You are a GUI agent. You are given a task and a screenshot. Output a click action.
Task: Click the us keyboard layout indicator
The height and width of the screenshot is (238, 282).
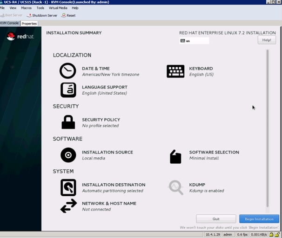(194, 41)
